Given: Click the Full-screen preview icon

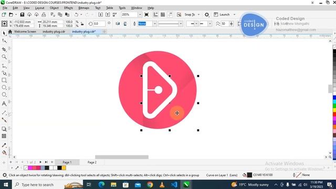Looking at the screenshot, I should 146,15.
